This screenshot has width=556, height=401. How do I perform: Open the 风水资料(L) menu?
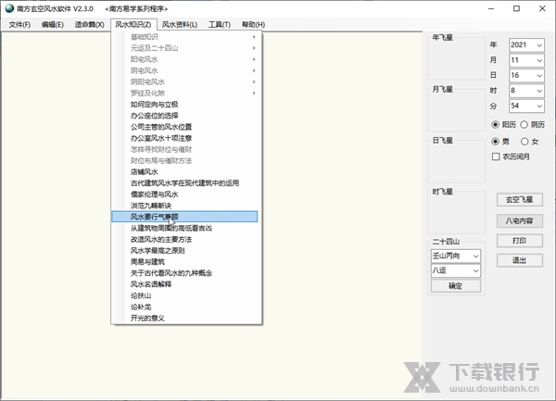click(180, 24)
